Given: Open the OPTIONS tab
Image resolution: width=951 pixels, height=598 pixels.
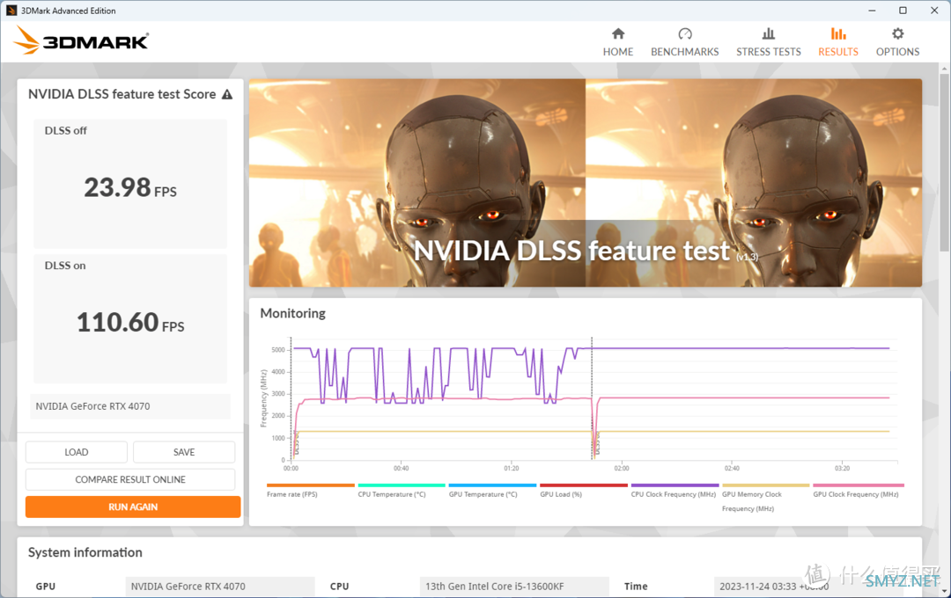Looking at the screenshot, I should click(x=897, y=42).
